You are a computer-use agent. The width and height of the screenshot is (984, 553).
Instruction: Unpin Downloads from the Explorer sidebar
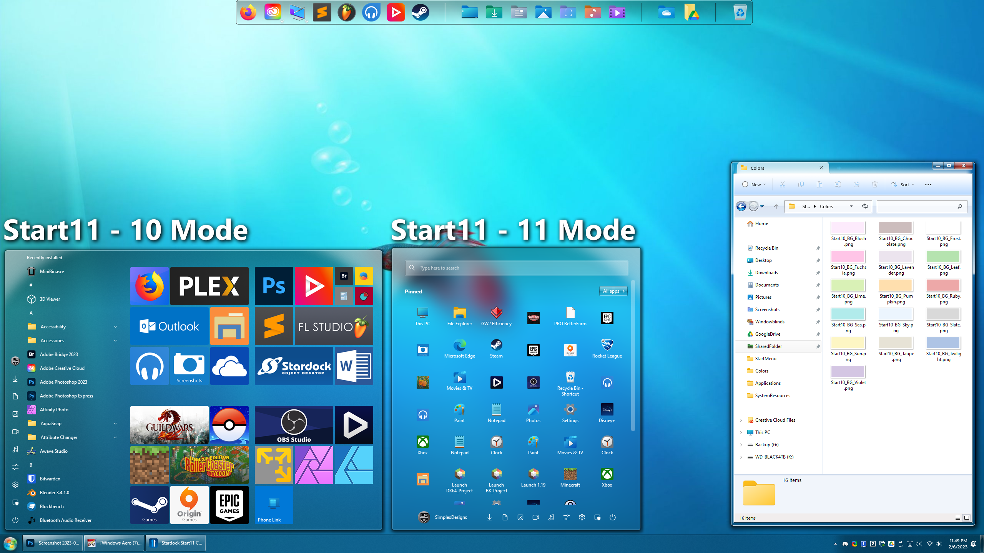(x=818, y=273)
